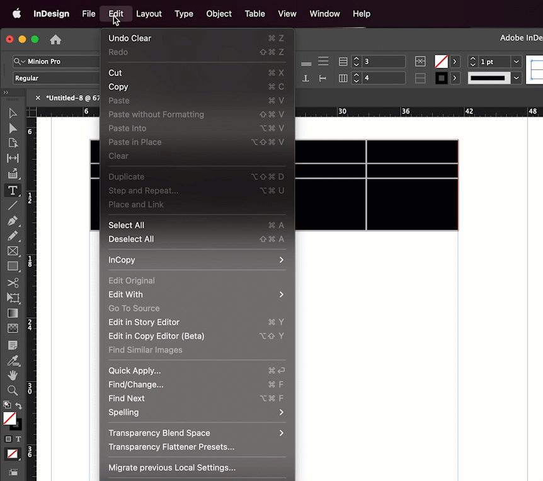Open Spelling submenu

(197, 412)
